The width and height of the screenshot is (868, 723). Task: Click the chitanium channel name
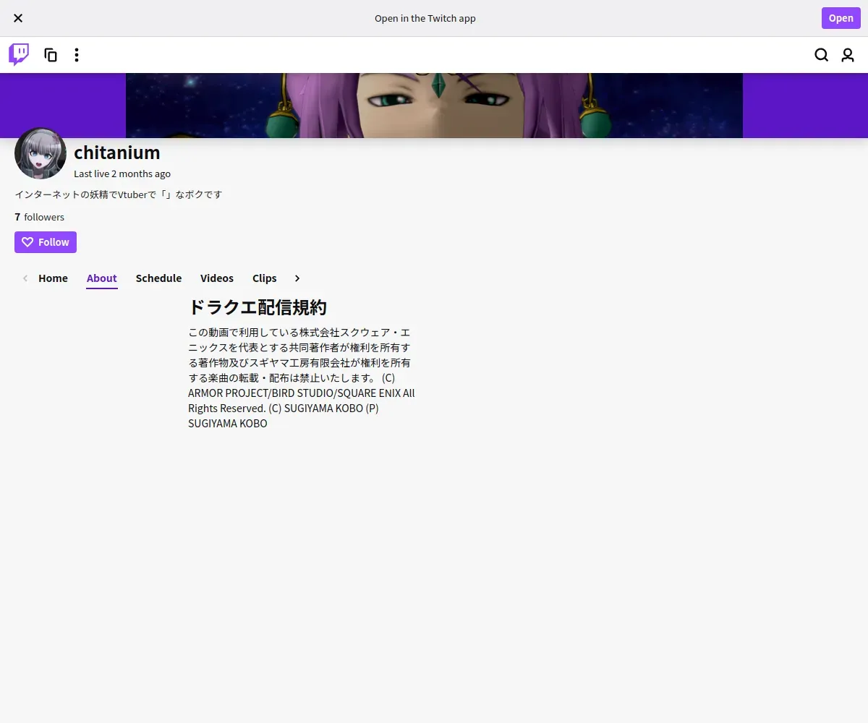pos(117,153)
